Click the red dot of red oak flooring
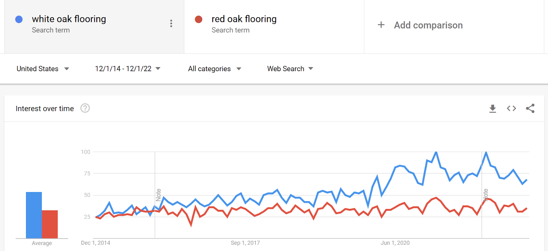 (x=199, y=19)
